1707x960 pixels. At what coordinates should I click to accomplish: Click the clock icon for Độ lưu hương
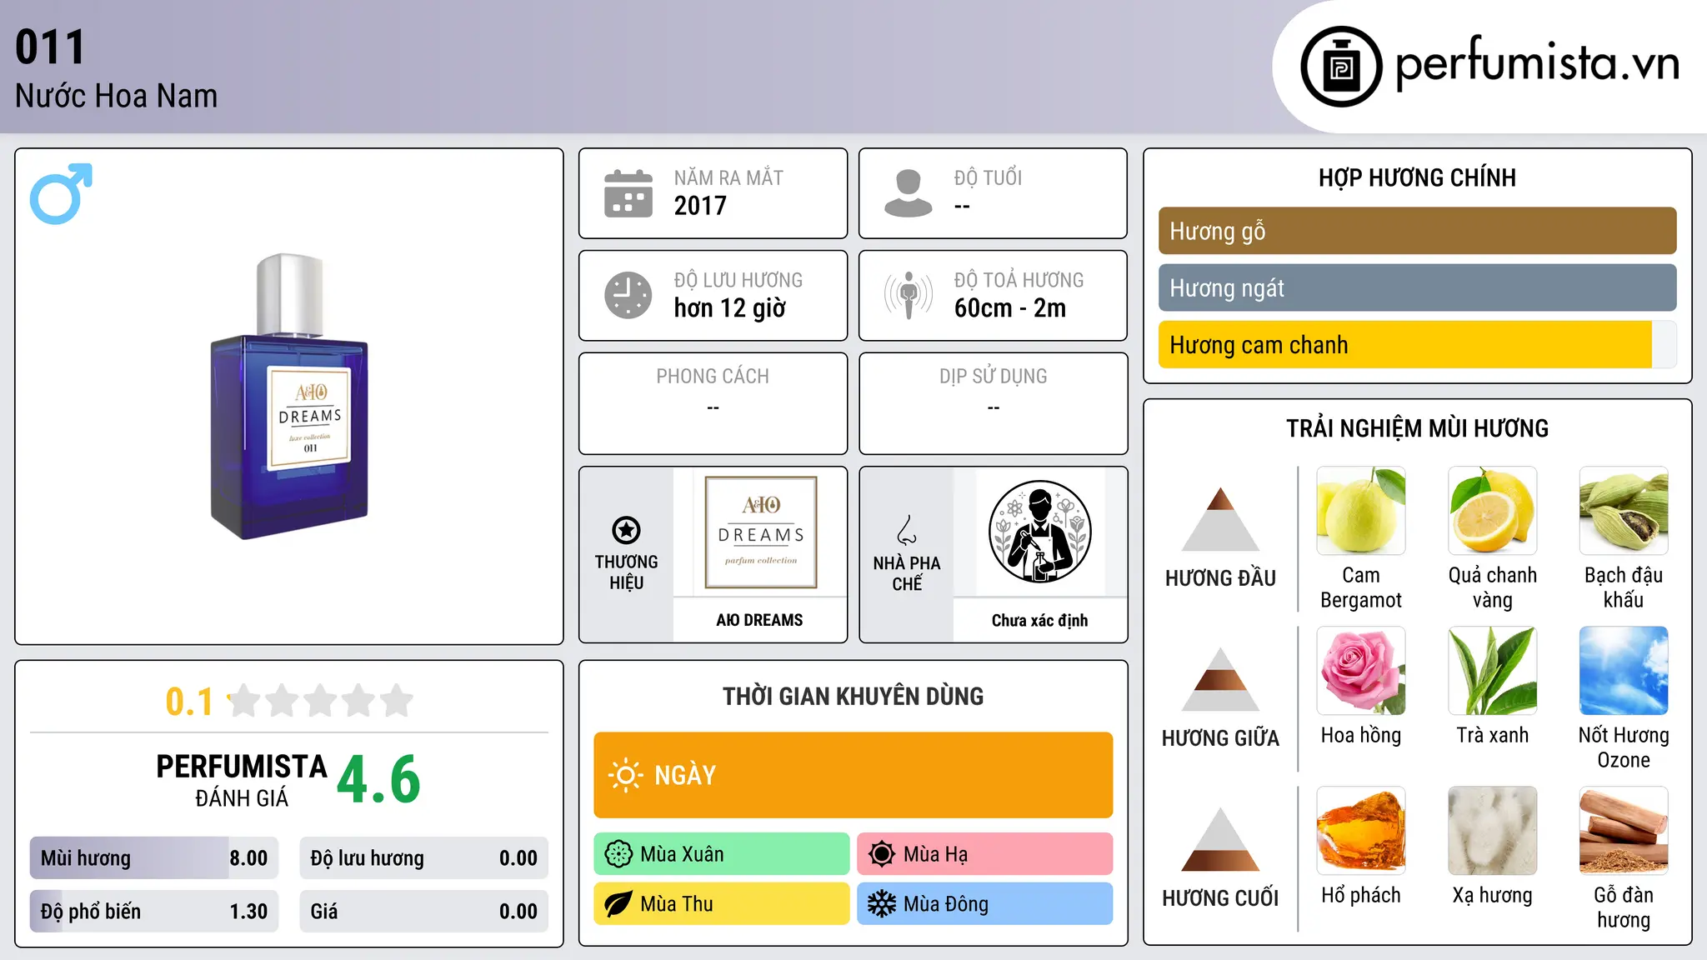click(x=628, y=295)
